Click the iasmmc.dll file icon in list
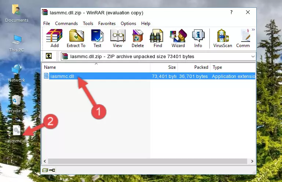Viewport: 282px width, 182px height. [x=46, y=76]
